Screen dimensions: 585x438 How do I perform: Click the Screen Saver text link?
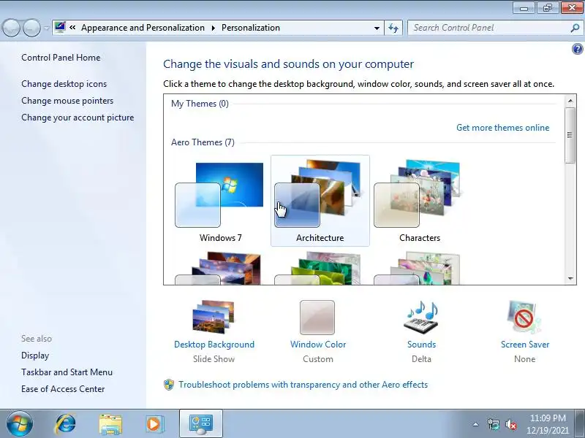click(525, 345)
